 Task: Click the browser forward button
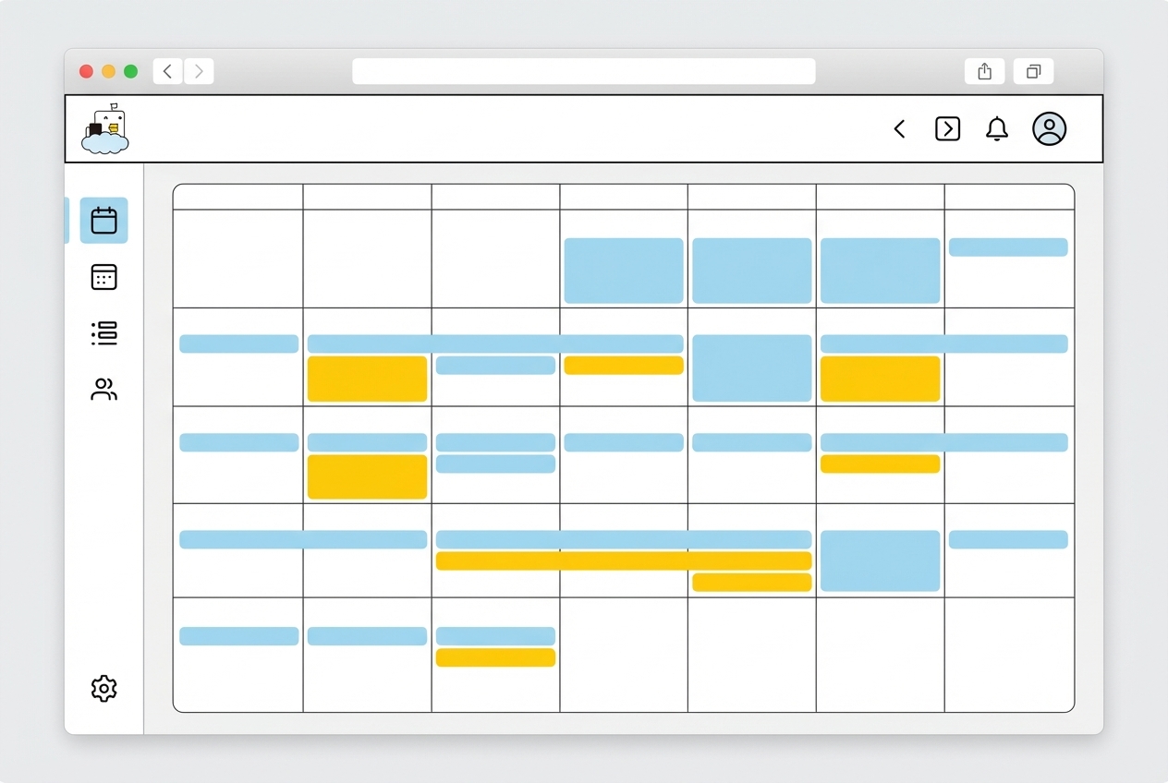[199, 71]
